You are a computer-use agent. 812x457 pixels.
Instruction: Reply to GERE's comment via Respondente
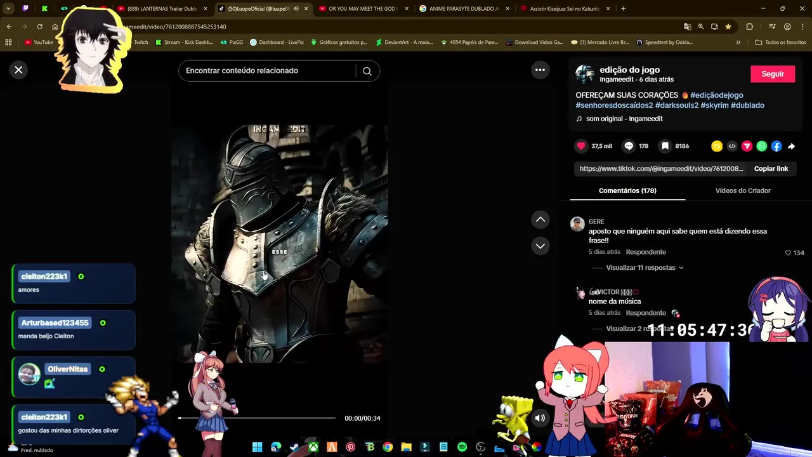(x=646, y=252)
